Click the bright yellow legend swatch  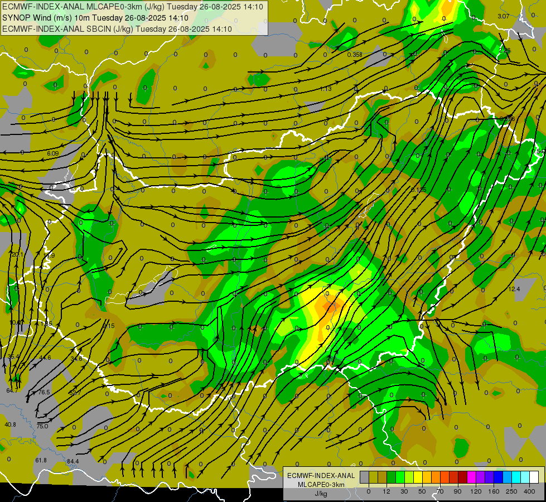(418, 477)
